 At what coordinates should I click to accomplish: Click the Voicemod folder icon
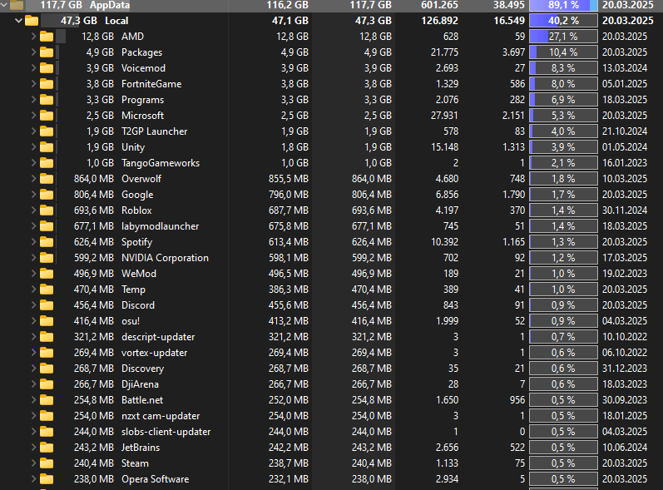click(47, 68)
